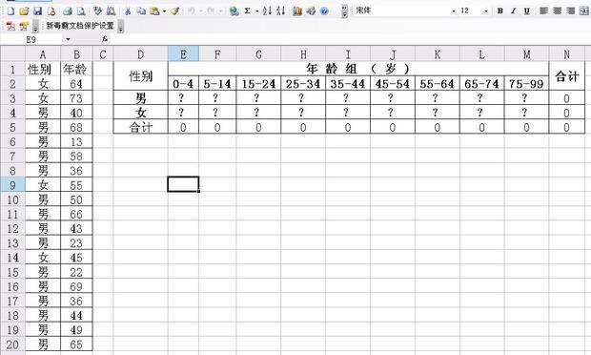Select the row 9 header
This screenshot has height=355, width=591.
point(12,185)
